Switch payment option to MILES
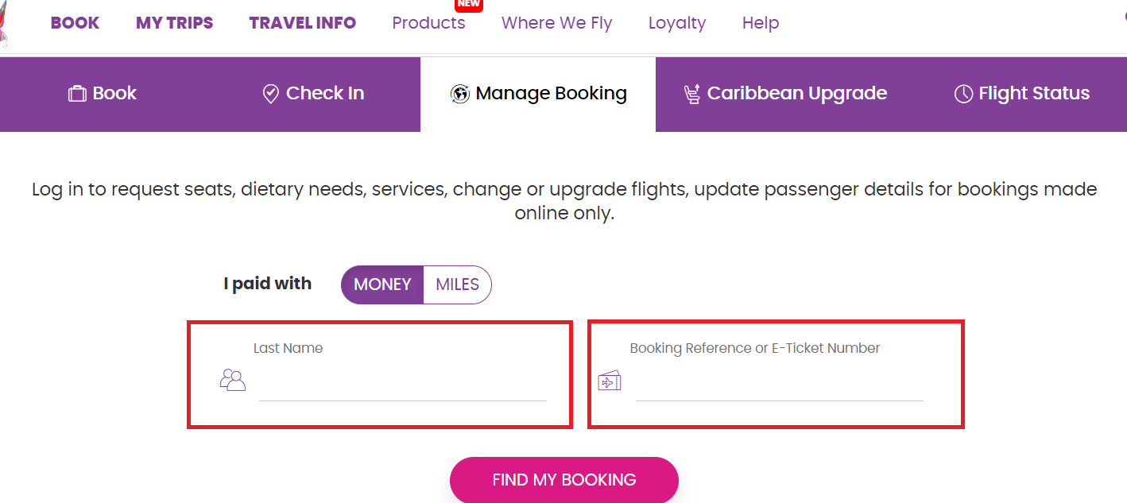This screenshot has width=1127, height=503. pyautogui.click(x=458, y=284)
